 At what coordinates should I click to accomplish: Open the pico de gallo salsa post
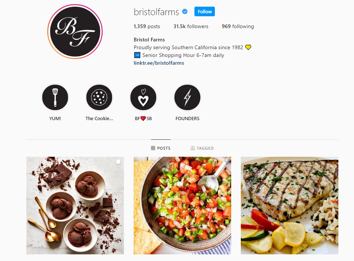[x=182, y=206]
